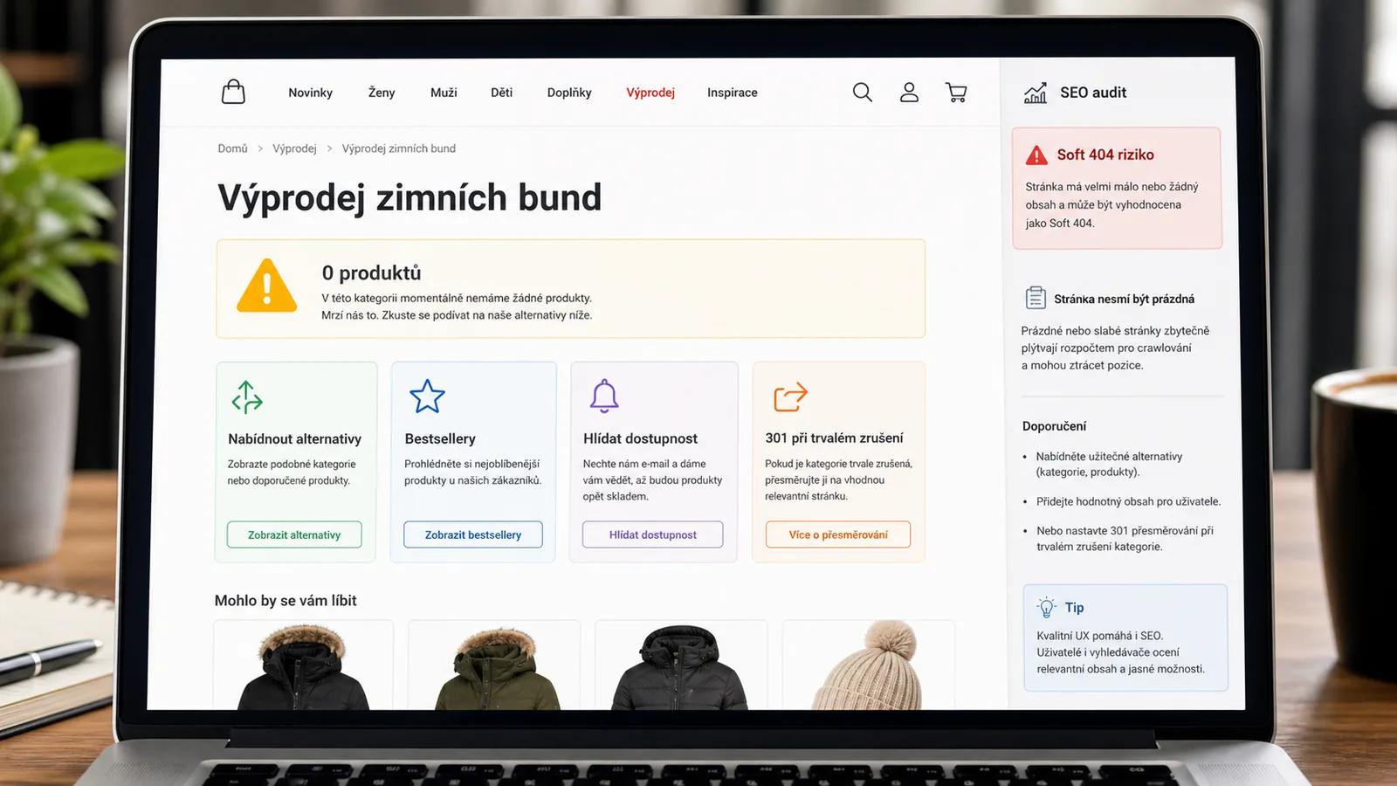The image size is (1397, 786).
Task: Click the Tip label text
Action: point(1074,607)
